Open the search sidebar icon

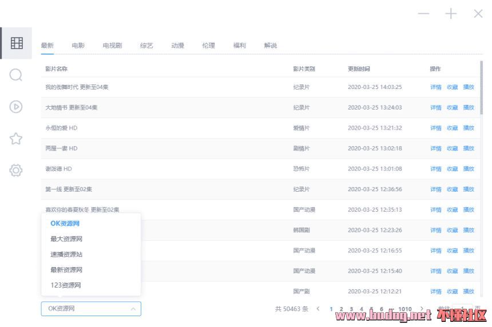17,75
